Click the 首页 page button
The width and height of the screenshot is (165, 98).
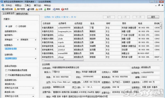coord(109,17)
